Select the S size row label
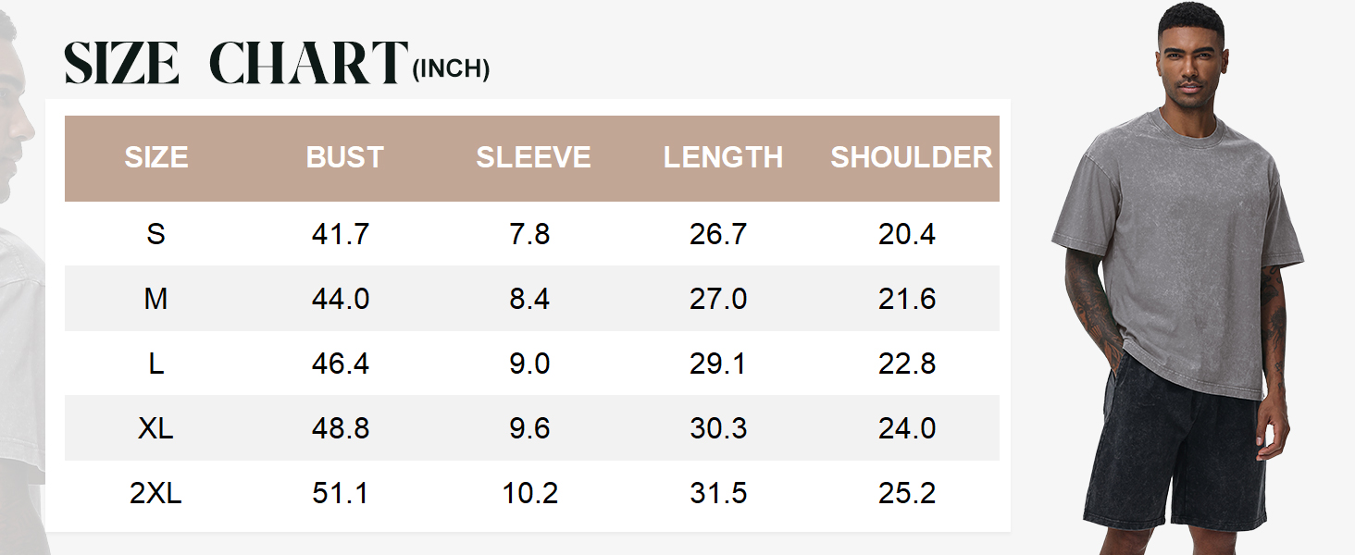Viewport: 1355px width, 555px height. [x=155, y=234]
